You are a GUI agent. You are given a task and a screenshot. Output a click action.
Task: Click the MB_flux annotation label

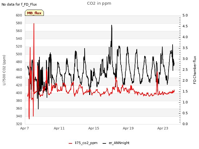pos(34,13)
